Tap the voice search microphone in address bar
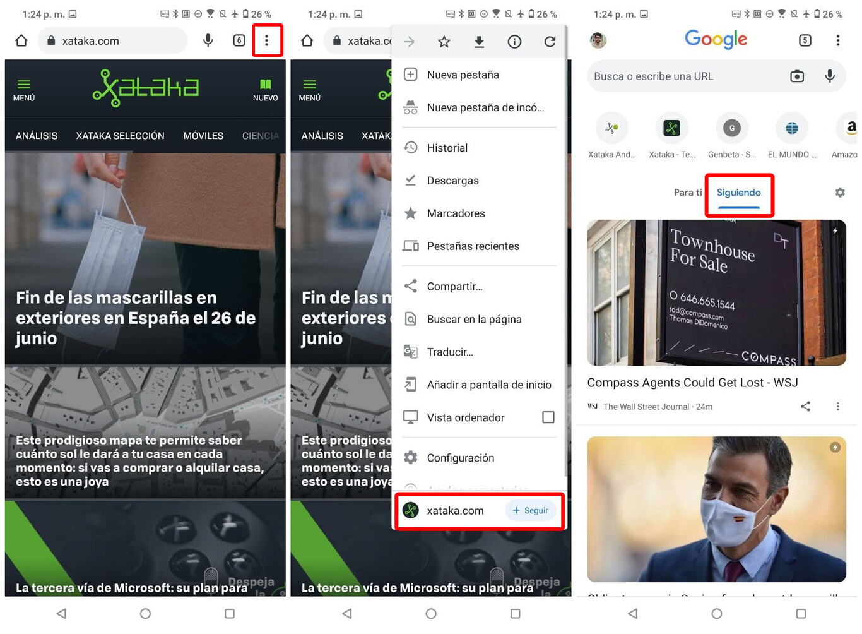 click(x=208, y=40)
